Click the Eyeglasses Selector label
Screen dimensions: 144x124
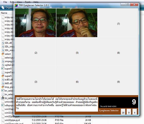109,111
